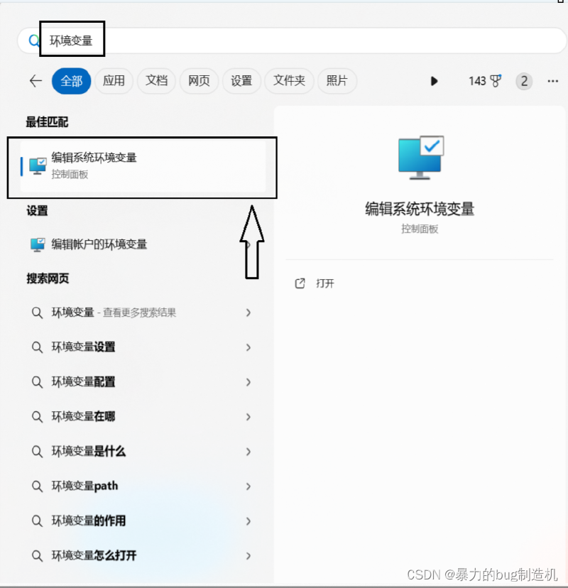
Task: Select 环境变量怎么打开 web suggestion
Action: (143, 556)
